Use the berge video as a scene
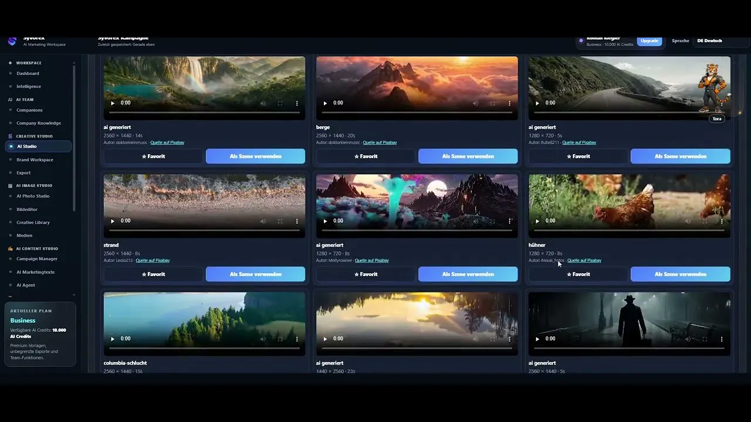The width and height of the screenshot is (751, 422). (468, 156)
